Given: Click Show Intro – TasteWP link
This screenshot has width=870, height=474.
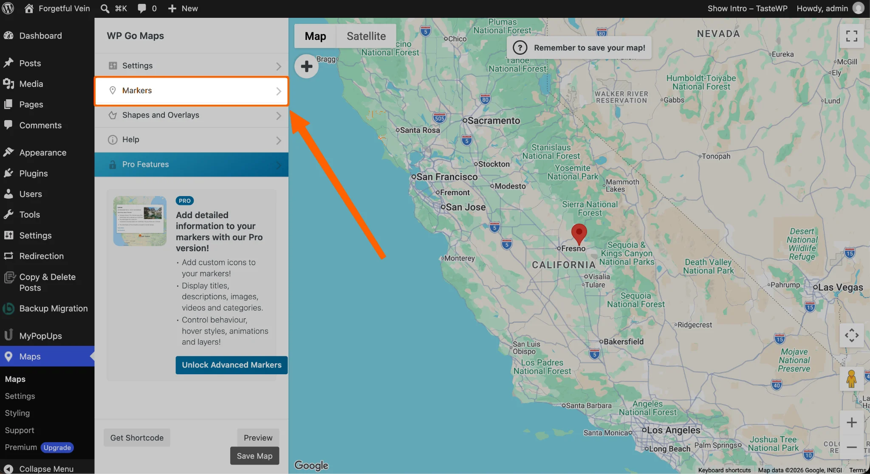Looking at the screenshot, I should (x=747, y=8).
